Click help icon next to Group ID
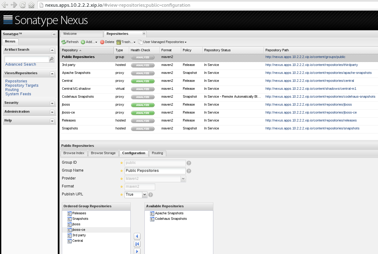 pyautogui.click(x=189, y=163)
